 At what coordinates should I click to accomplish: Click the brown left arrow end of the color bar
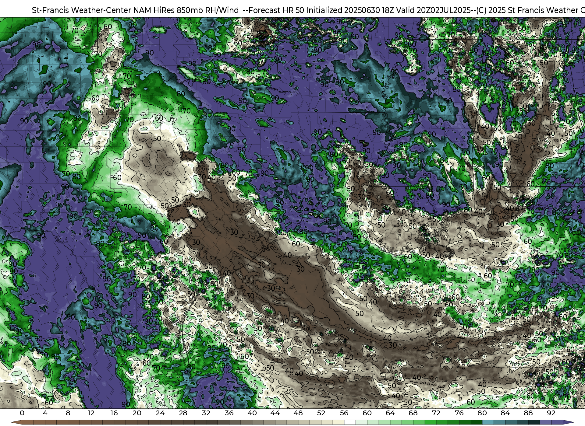16,422
